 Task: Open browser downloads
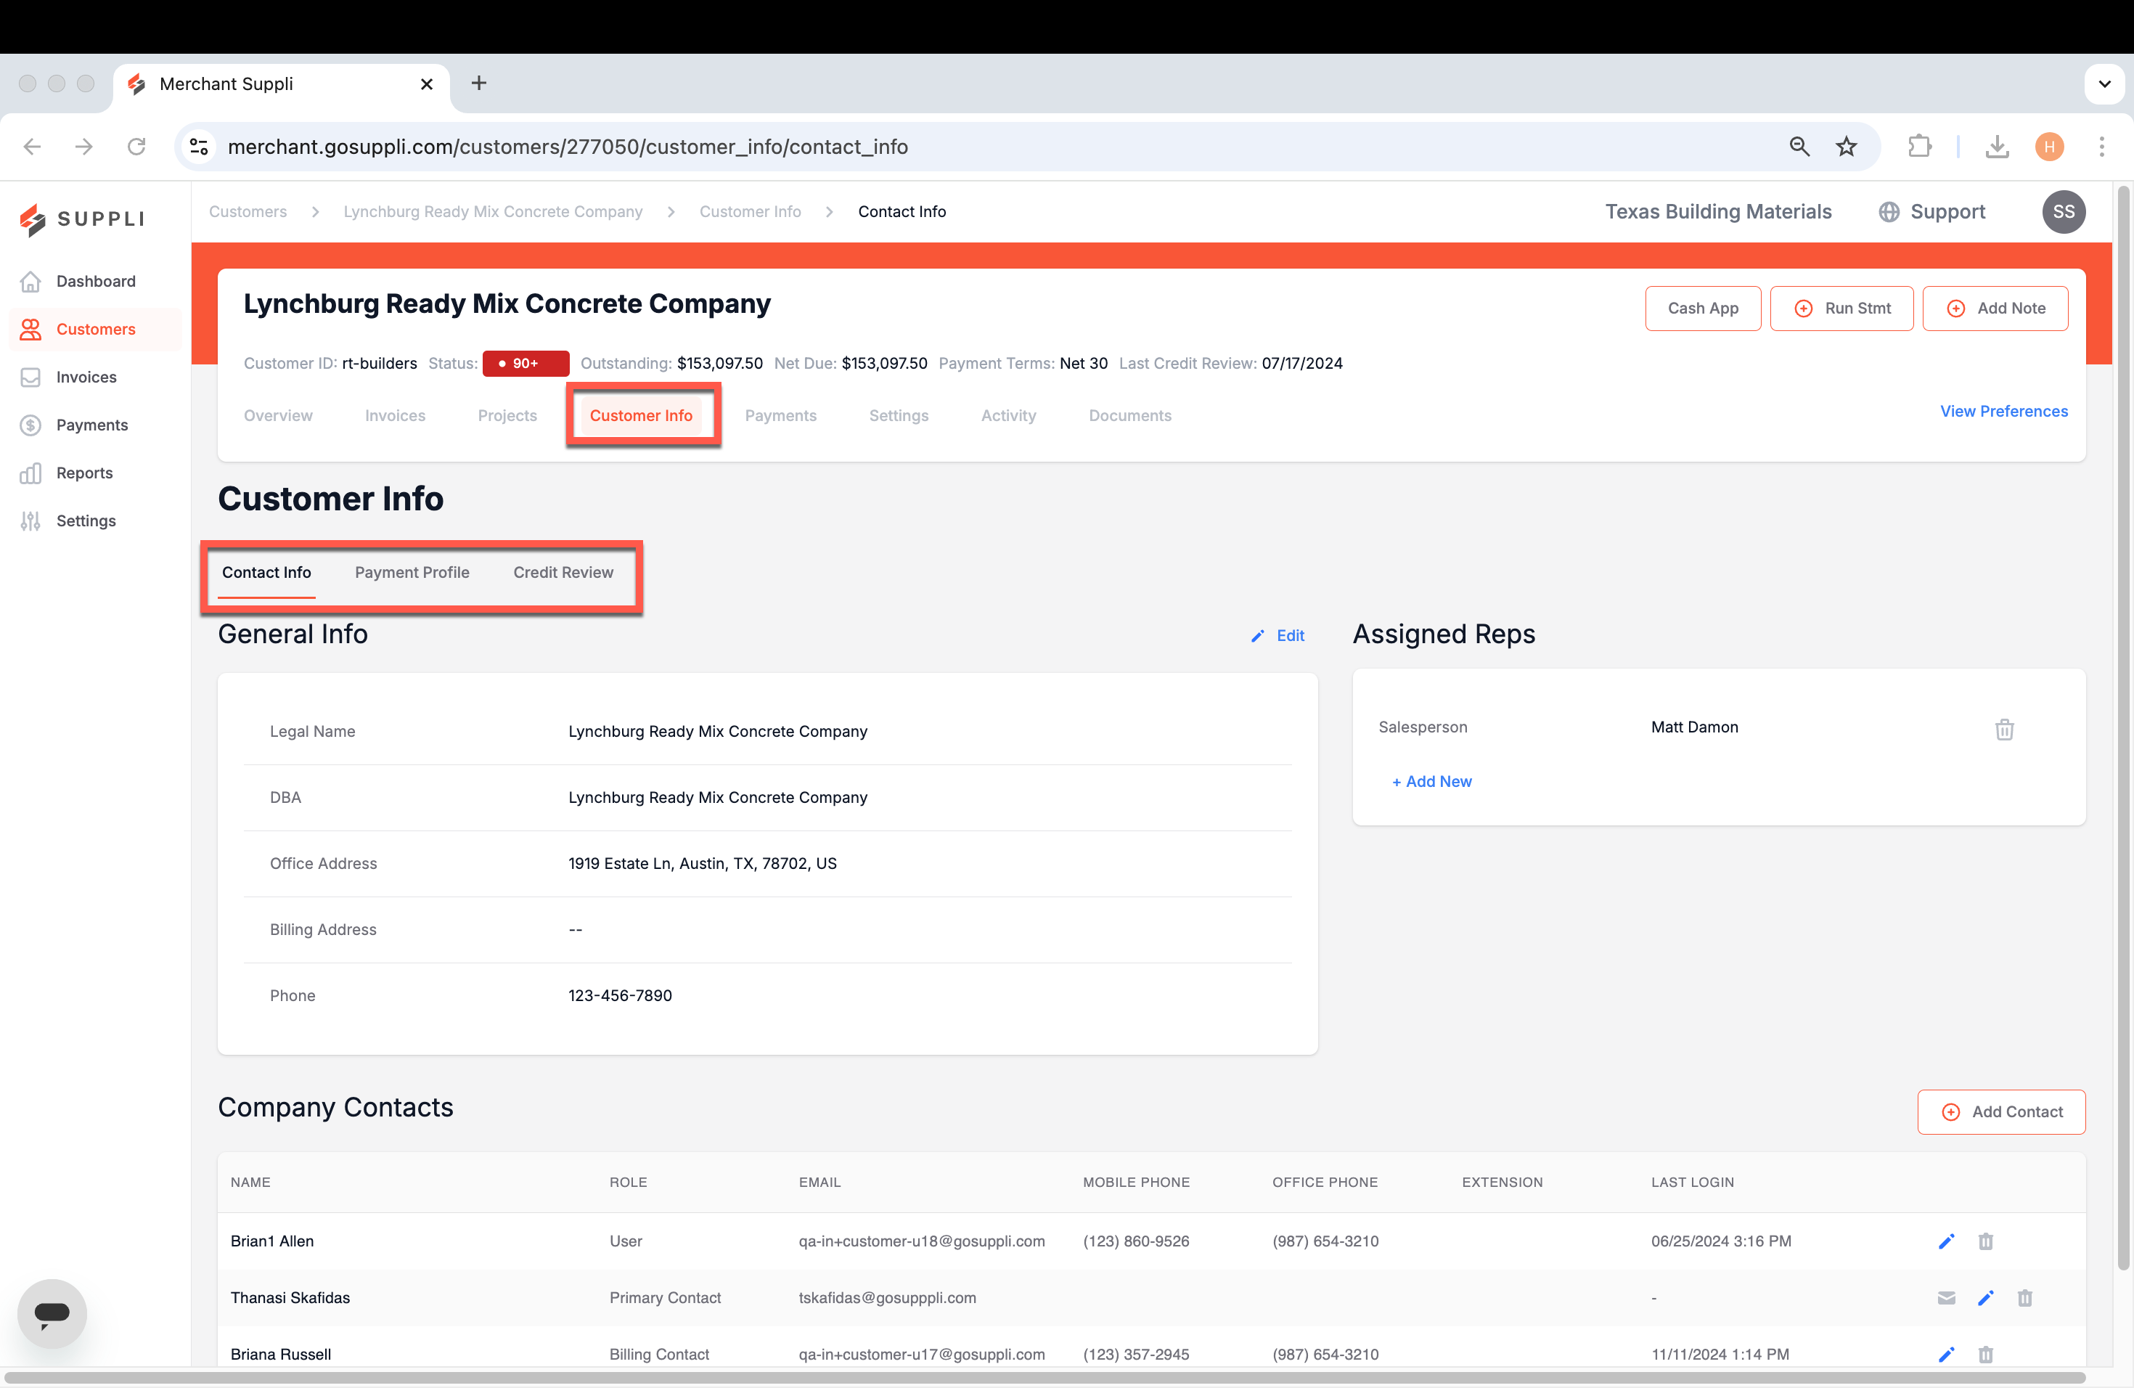coord(1997,146)
